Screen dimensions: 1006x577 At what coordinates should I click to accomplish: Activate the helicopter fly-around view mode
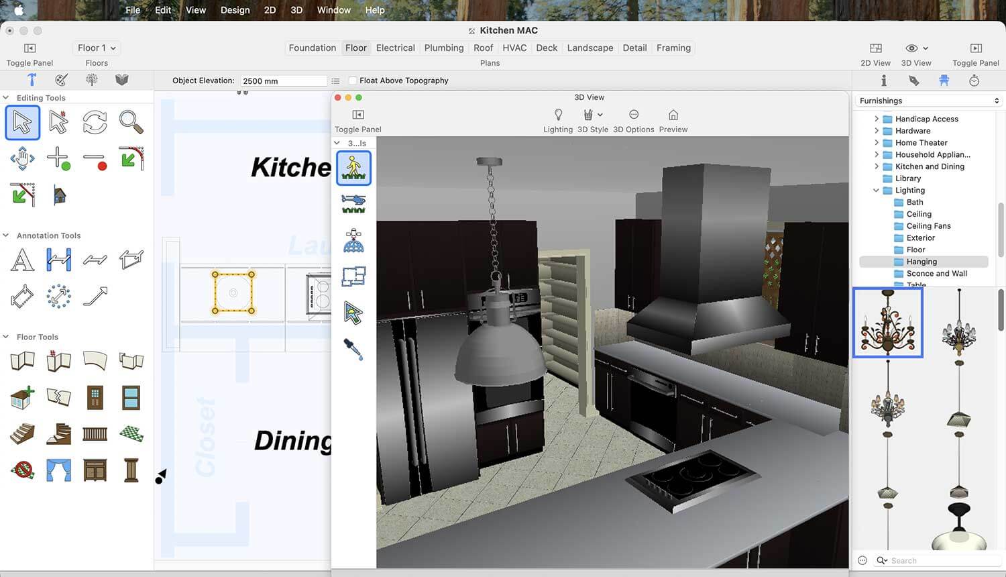[353, 203]
